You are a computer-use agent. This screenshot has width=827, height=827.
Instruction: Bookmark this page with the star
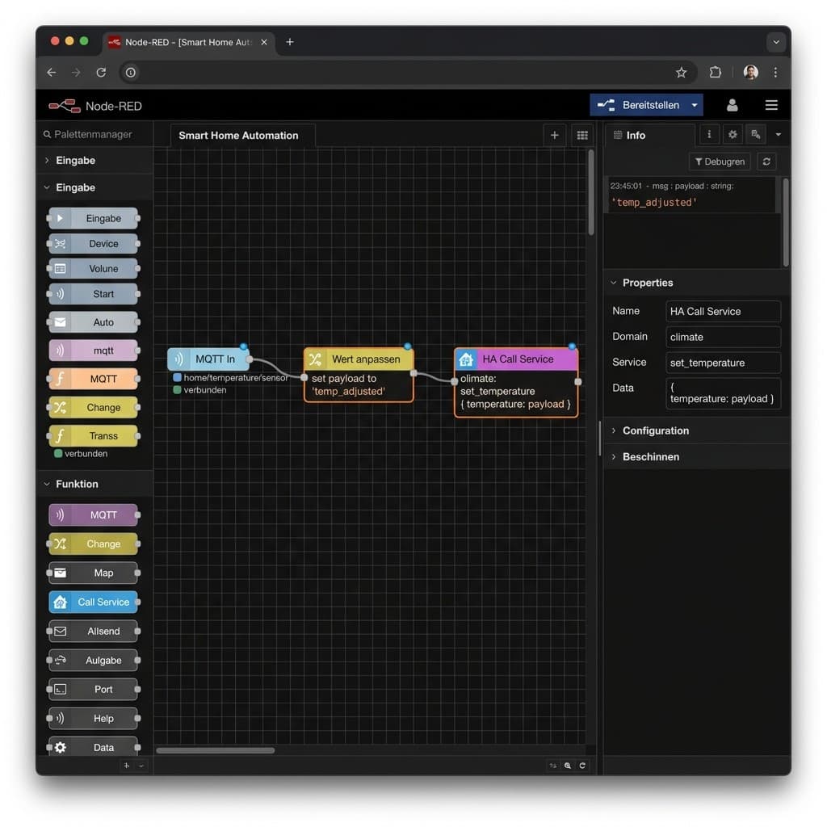[682, 72]
